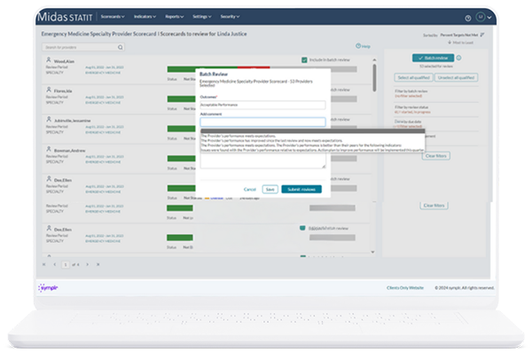Go to last page of providers
532x360 pixels.
(98, 264)
